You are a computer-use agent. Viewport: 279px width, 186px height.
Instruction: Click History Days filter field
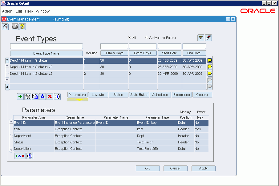click(x=114, y=46)
